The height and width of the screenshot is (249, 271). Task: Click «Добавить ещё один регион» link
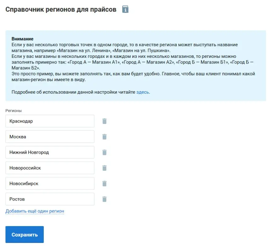[x=34, y=211]
